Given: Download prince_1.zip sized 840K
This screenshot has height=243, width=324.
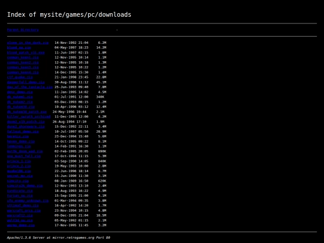Looking at the screenshot, I should [x=19, y=161].
